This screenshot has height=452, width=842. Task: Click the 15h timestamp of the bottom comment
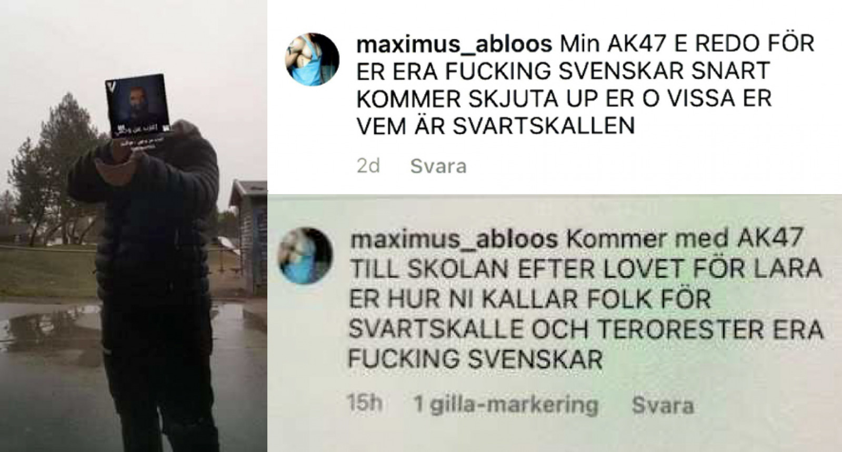(364, 404)
